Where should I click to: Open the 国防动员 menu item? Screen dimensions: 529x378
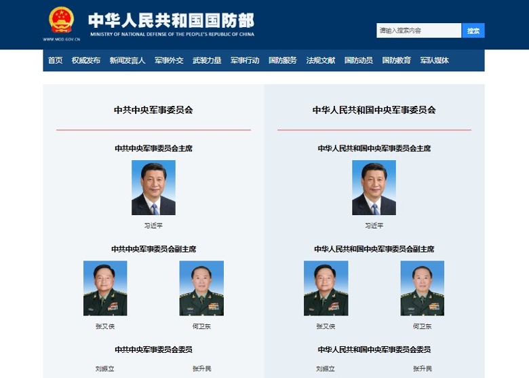[359, 60]
